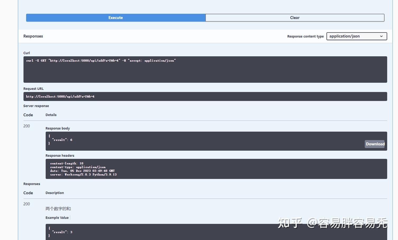This screenshot has width=398, height=240.
Task: Click the Responses section header
Action: 33,36
